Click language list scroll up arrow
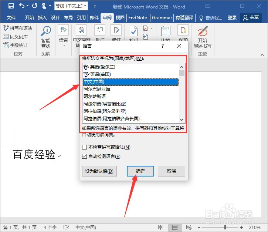 coord(182,67)
